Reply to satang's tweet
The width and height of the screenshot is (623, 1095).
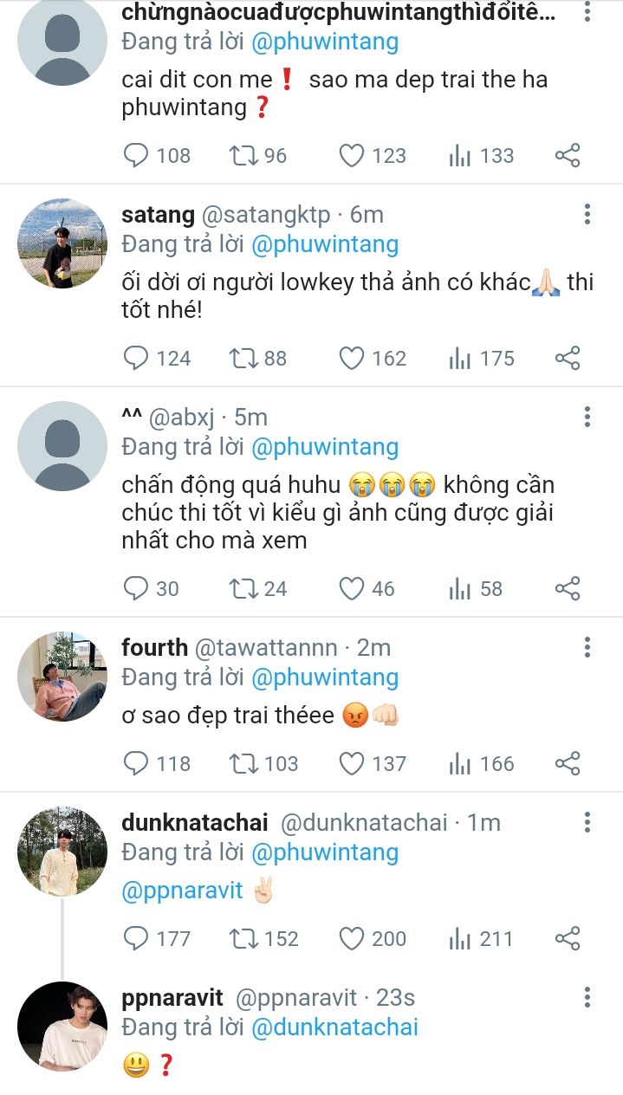pos(137,358)
